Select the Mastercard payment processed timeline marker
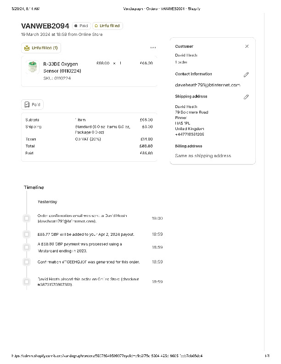 (x=27, y=247)
